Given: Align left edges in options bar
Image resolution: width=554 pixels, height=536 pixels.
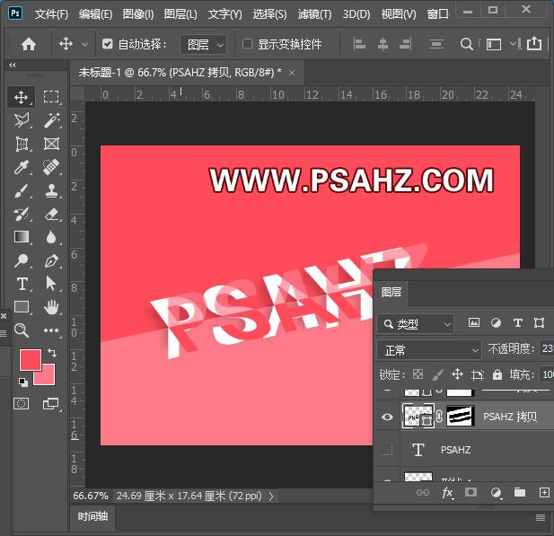Looking at the screenshot, I should point(359,44).
